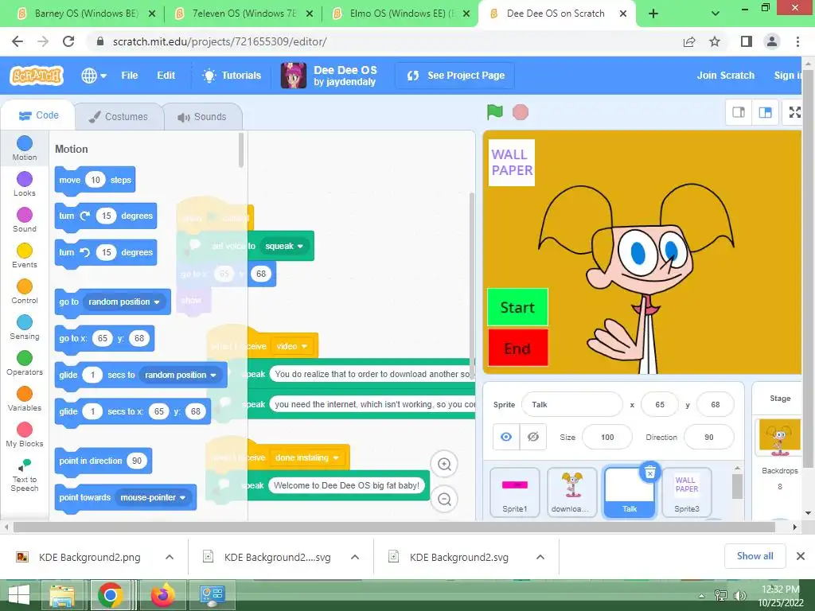Bookmark this page with star icon
The width and height of the screenshot is (815, 611).
715,41
